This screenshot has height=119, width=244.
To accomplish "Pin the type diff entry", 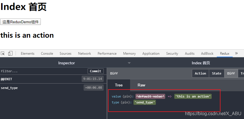I will (126, 102).
